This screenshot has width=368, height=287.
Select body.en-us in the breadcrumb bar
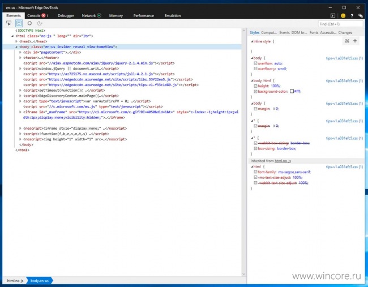40,280
